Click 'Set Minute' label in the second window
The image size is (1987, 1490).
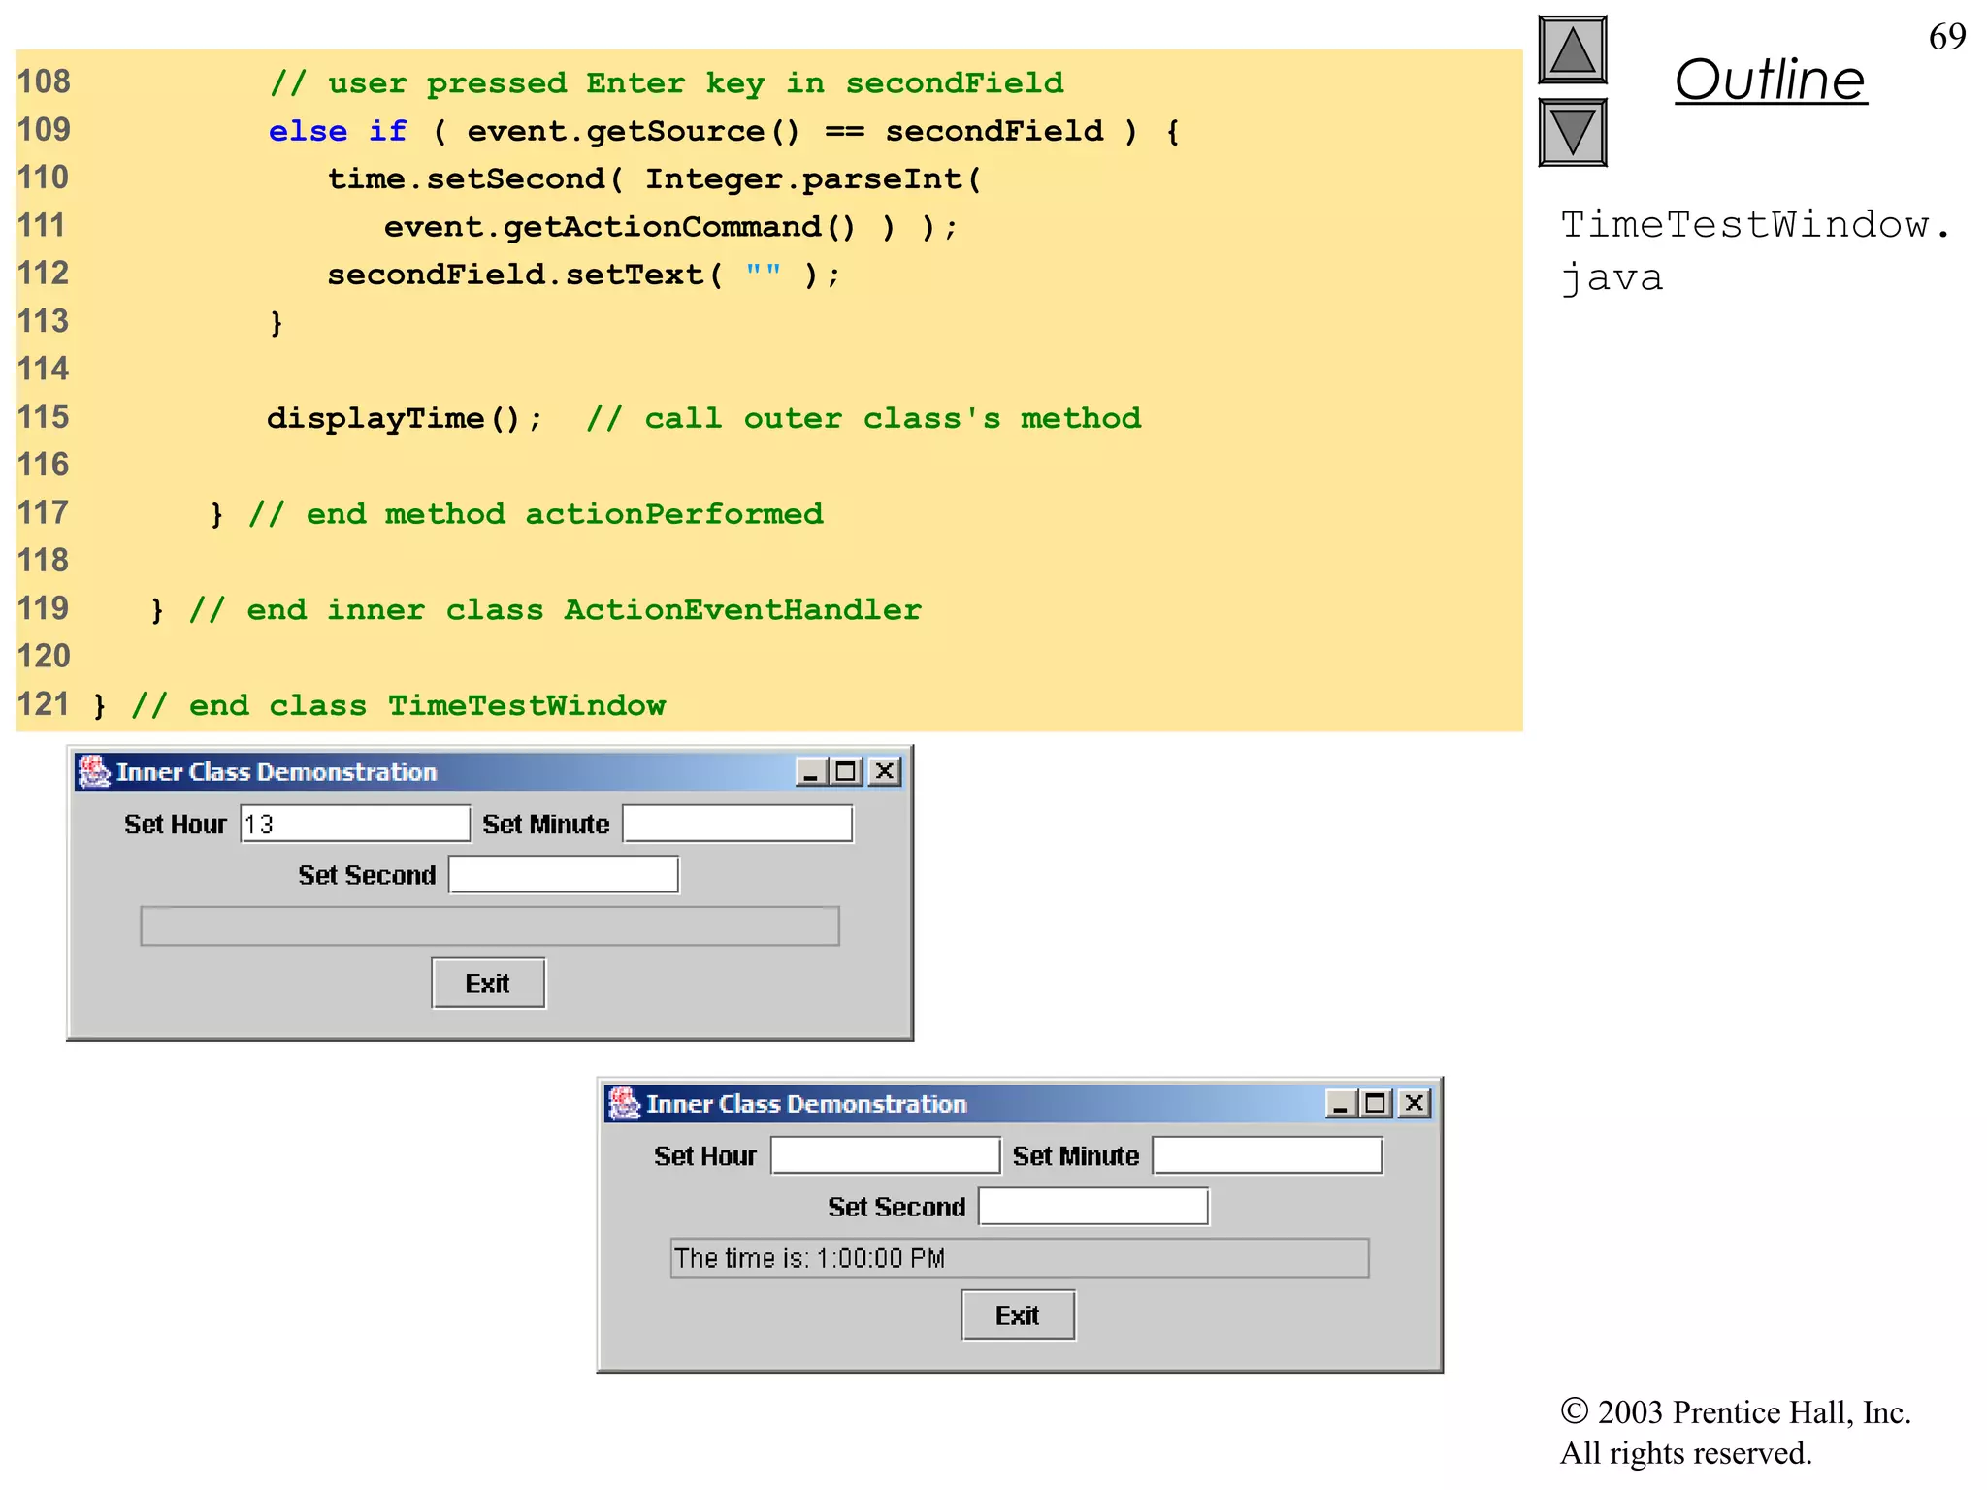pos(1076,1155)
